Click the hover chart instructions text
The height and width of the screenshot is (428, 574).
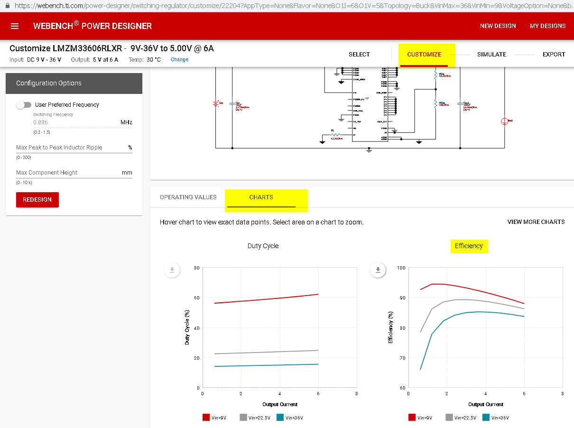click(x=262, y=222)
